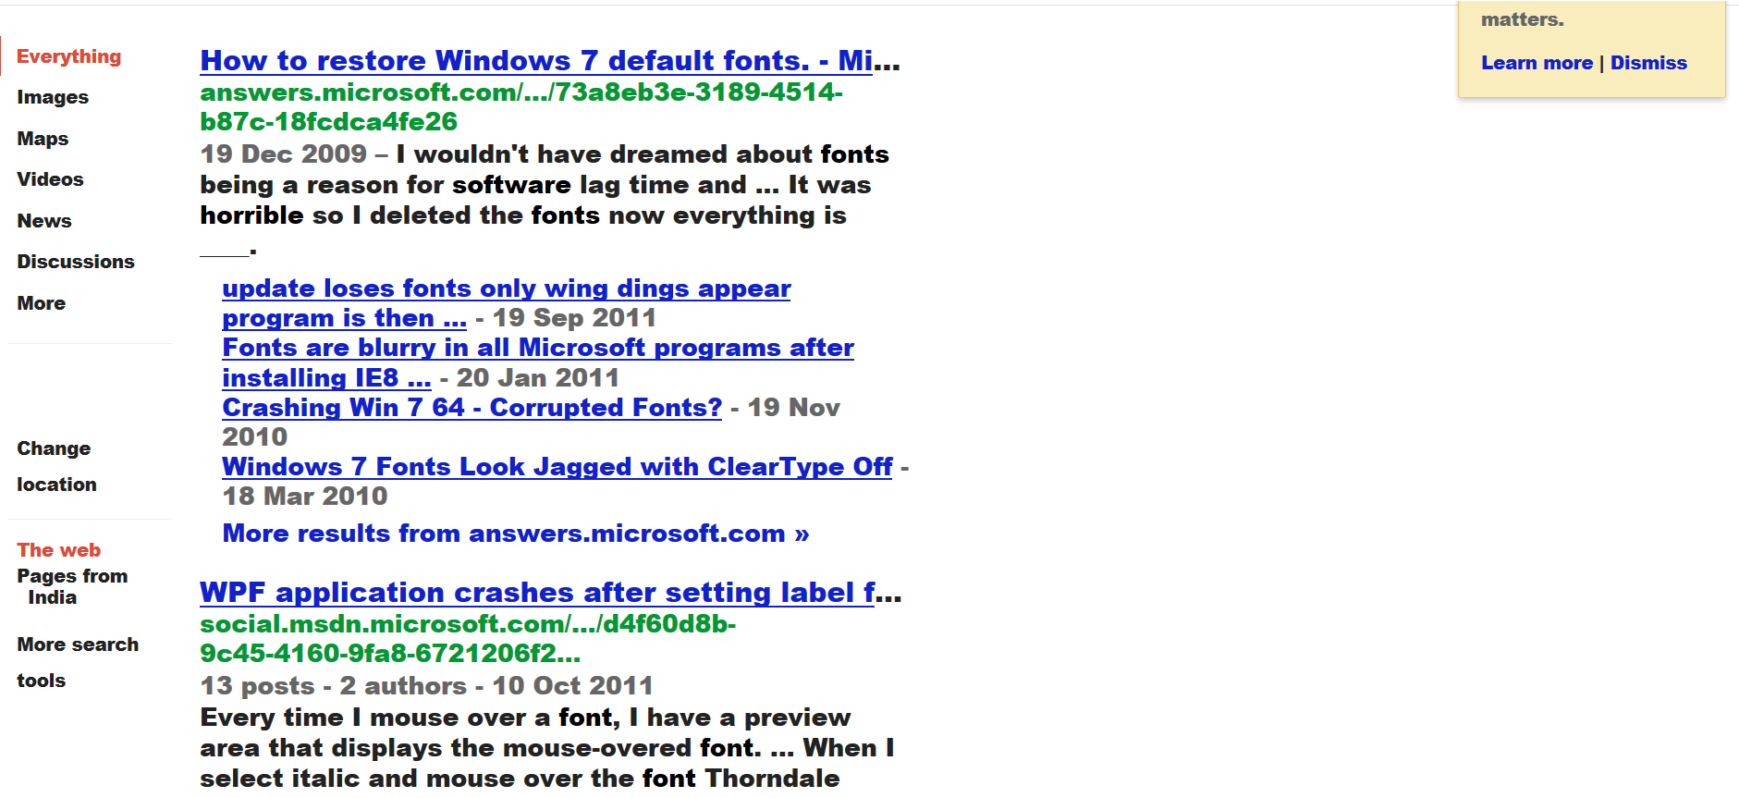Select the Everything search filter
The height and width of the screenshot is (798, 1739).
pyautogui.click(x=68, y=56)
